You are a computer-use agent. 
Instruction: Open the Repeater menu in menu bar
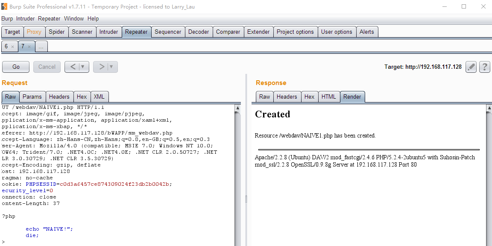[49, 18]
